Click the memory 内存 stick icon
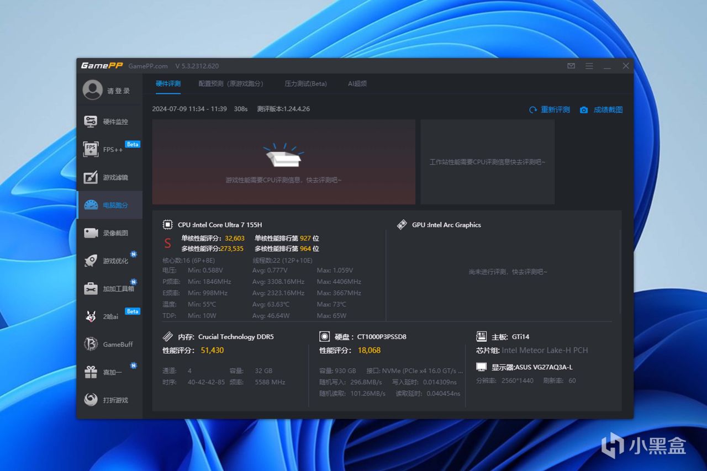This screenshot has width=707, height=471. pos(168,336)
